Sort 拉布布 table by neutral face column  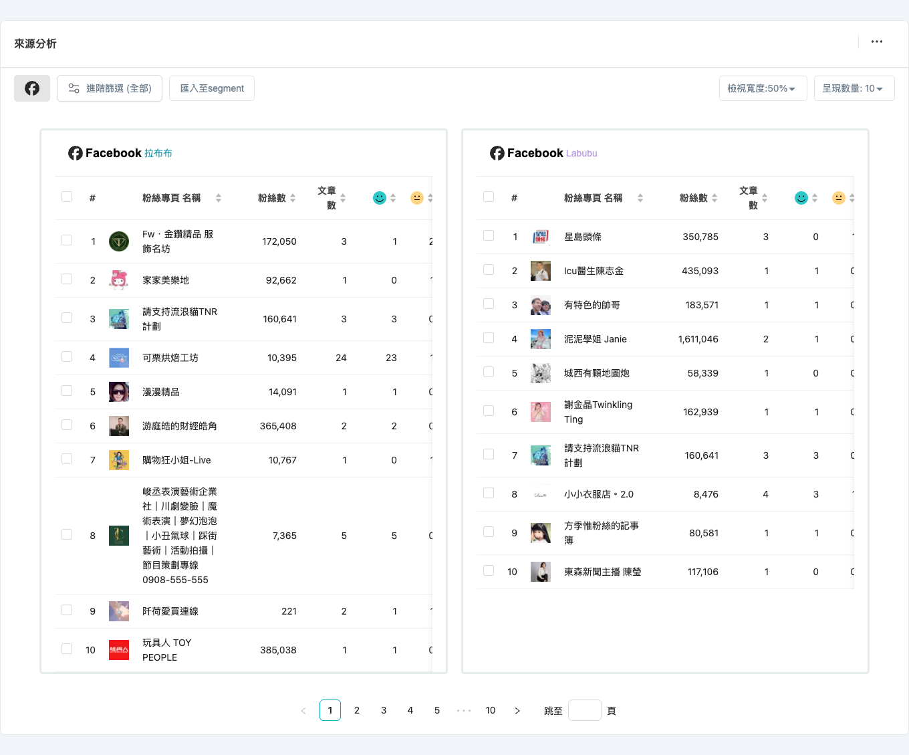point(430,198)
